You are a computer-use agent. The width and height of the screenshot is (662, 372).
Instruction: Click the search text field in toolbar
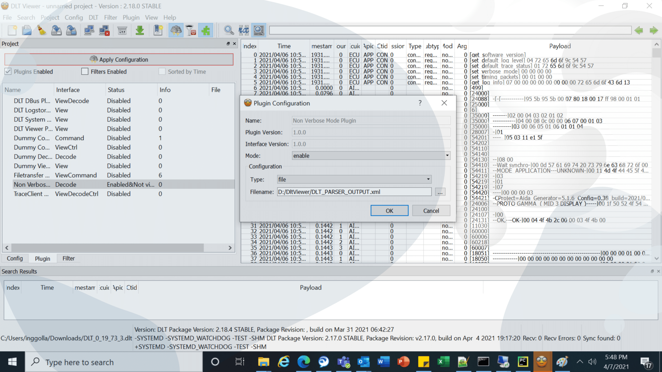click(450, 30)
